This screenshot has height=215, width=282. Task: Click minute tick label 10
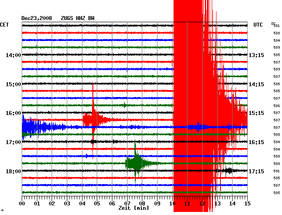[x=172, y=204]
